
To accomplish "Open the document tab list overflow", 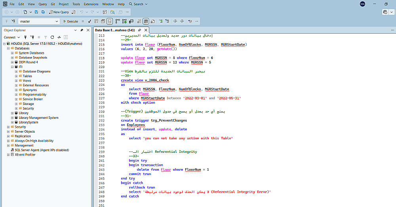I will pyautogui.click(x=392, y=30).
